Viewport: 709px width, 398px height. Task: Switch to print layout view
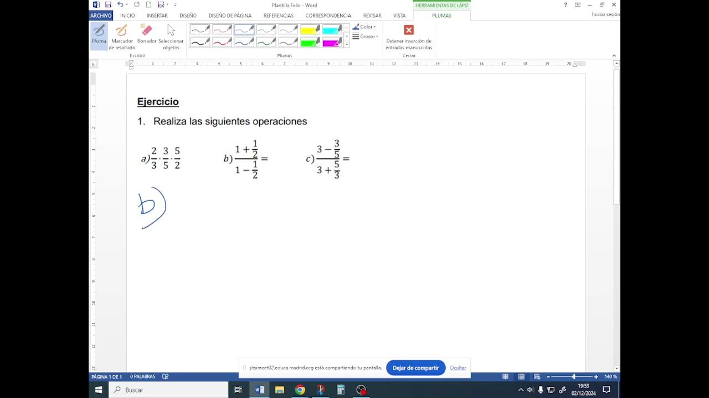(x=521, y=376)
